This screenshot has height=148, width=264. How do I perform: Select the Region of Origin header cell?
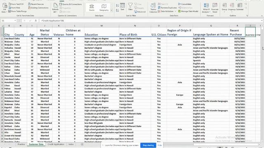[x=180, y=32]
